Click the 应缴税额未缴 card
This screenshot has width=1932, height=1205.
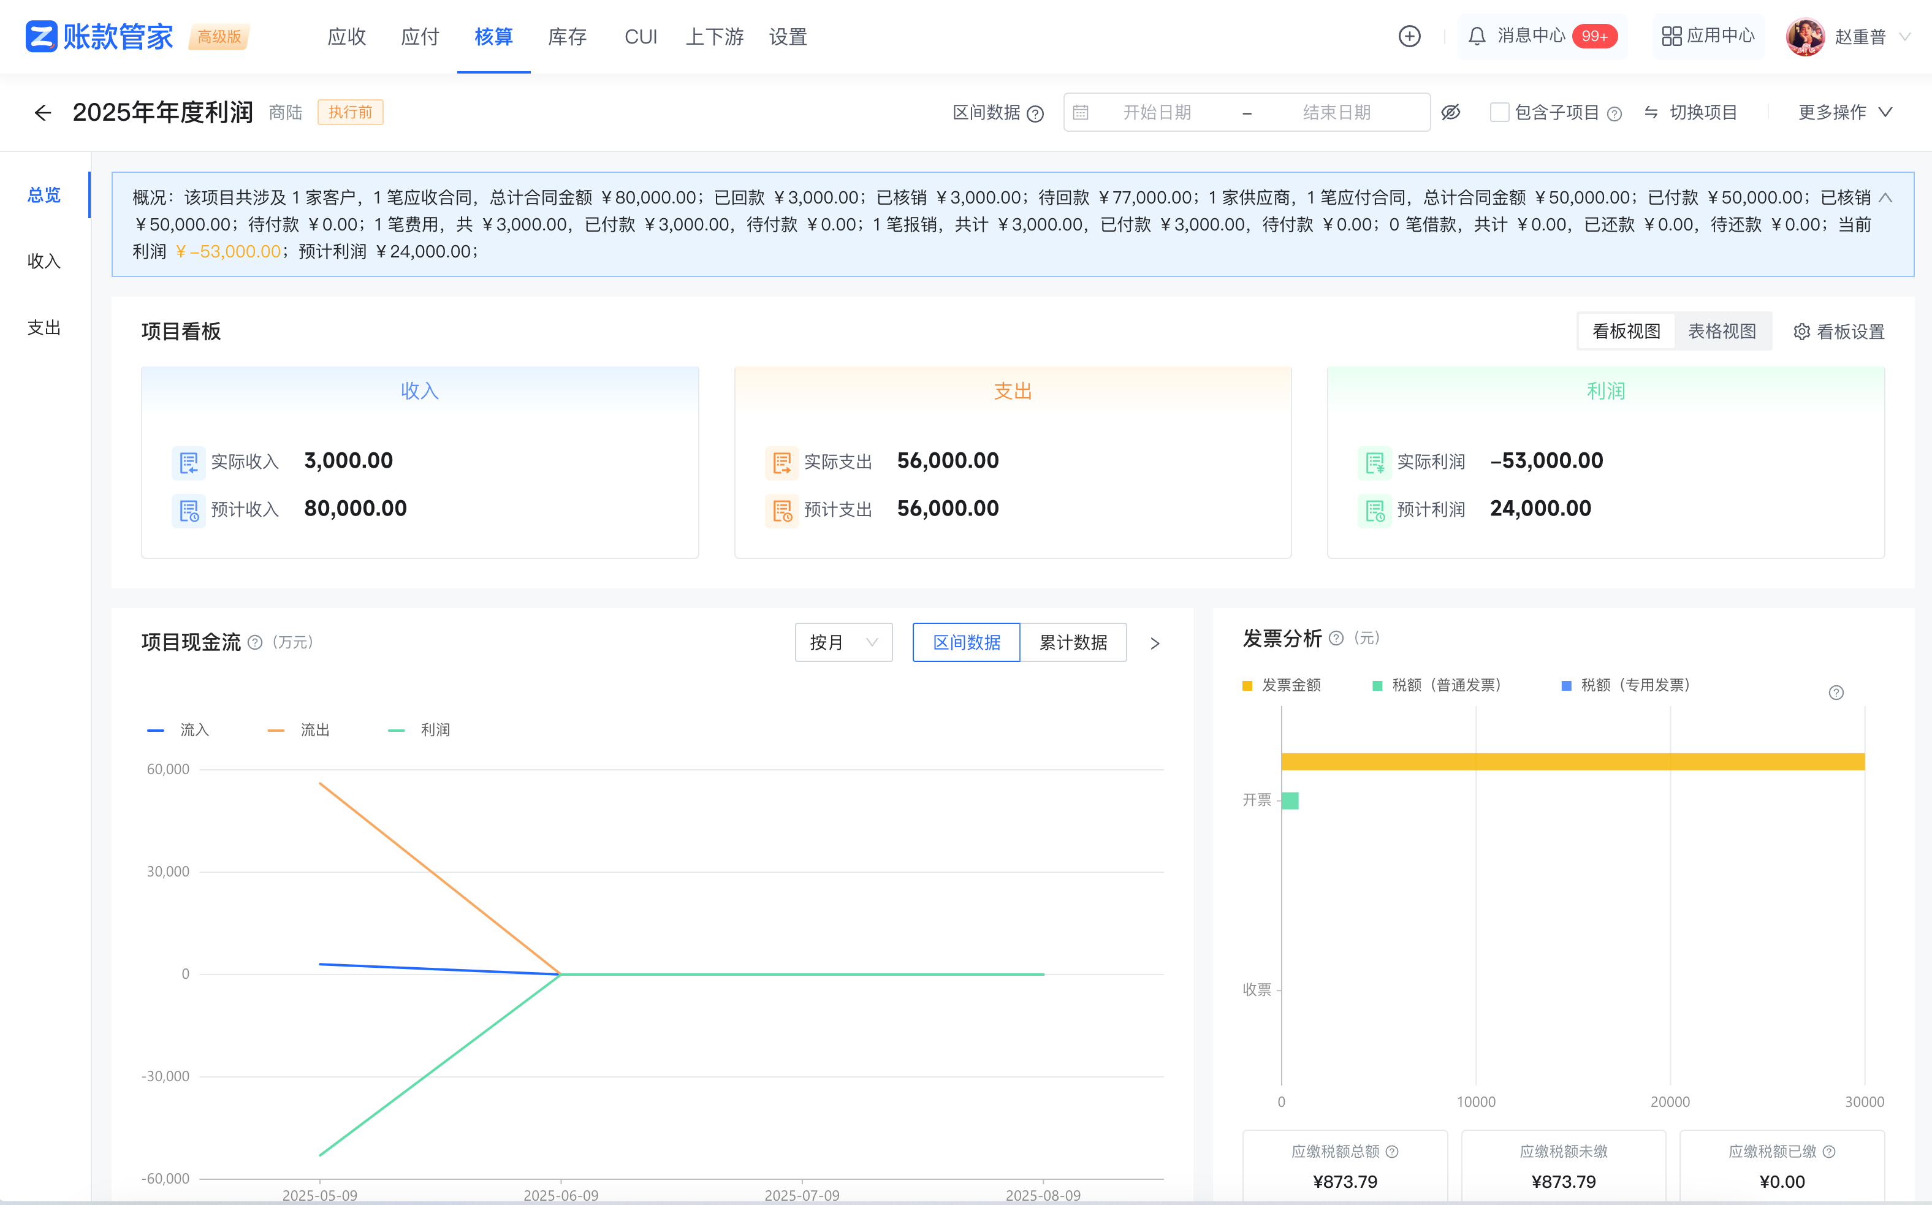coord(1564,1166)
